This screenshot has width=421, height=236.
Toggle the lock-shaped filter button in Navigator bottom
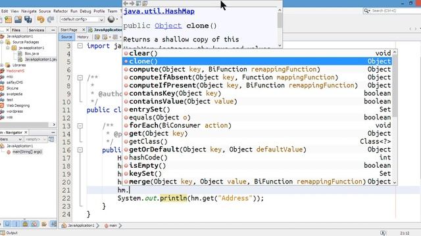(x=25, y=224)
